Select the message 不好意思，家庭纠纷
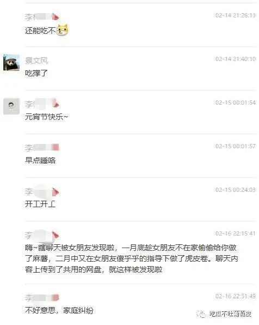Image resolution: width=259 pixels, height=325 pixels. (x=59, y=310)
